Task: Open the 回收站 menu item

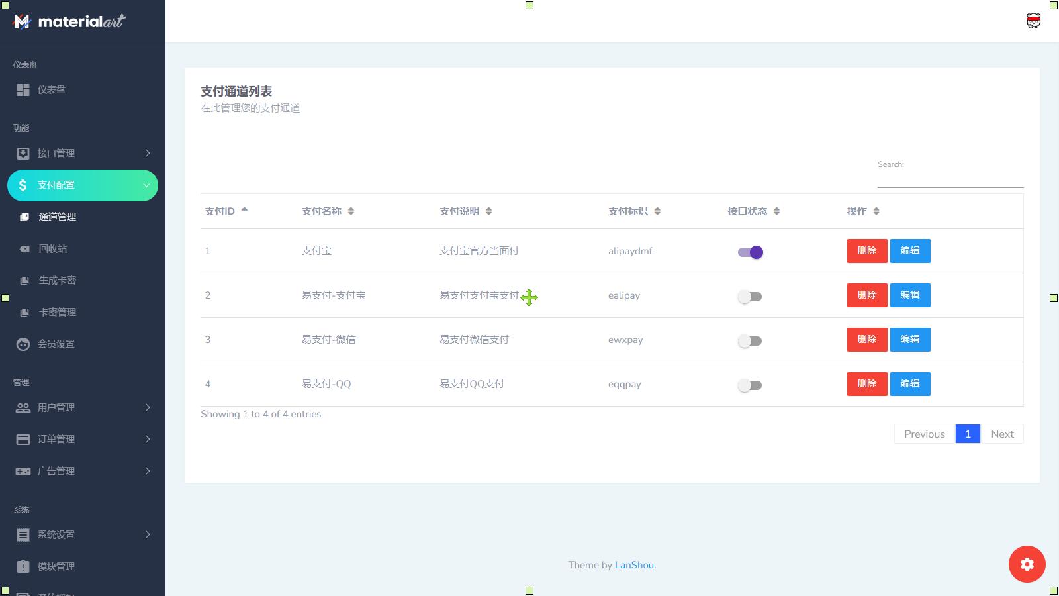Action: [x=53, y=249]
